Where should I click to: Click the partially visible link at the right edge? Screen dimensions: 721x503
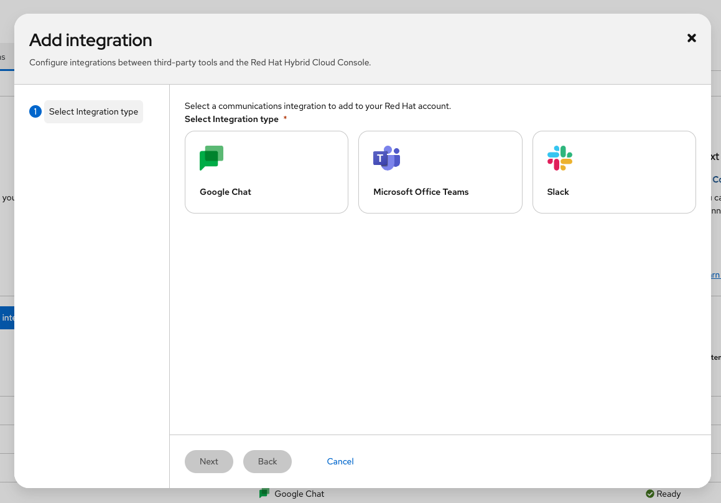[x=715, y=275]
